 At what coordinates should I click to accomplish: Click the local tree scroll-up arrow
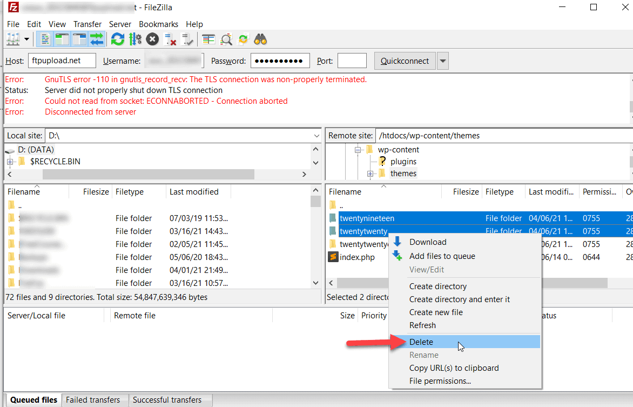click(x=316, y=150)
